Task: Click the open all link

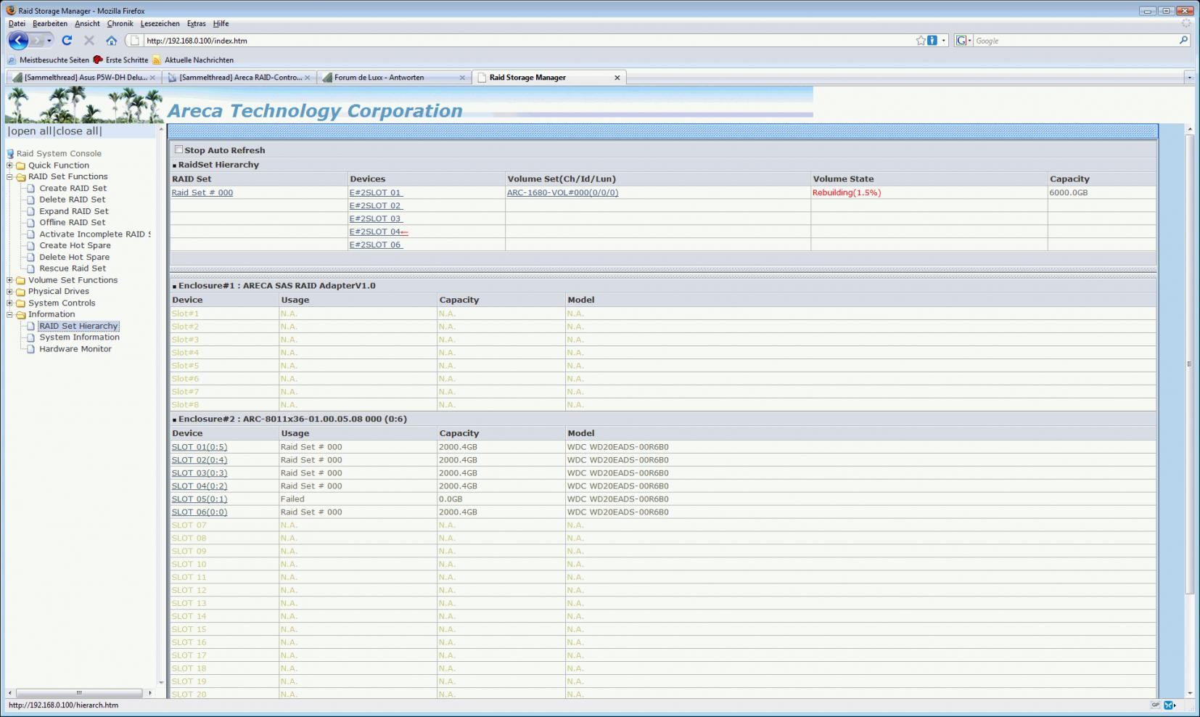Action: point(31,131)
